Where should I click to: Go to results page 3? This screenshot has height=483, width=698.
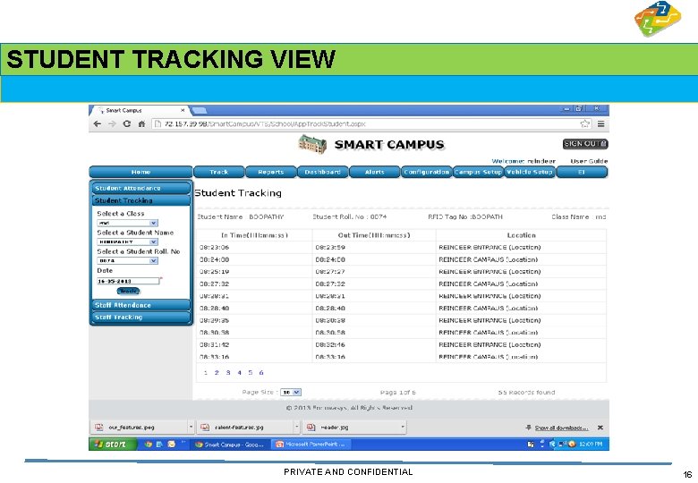(228, 373)
